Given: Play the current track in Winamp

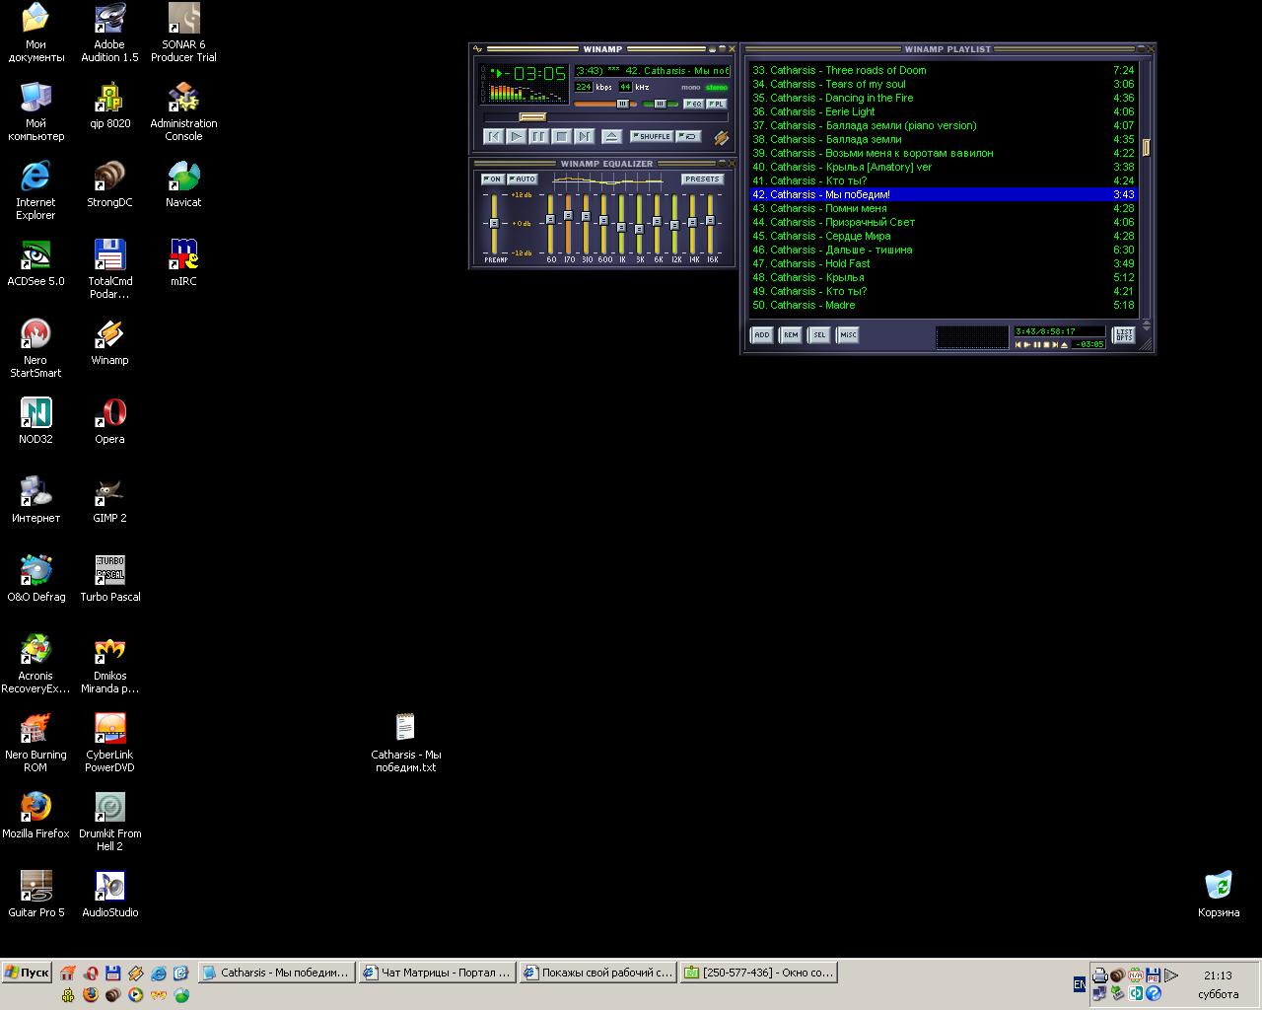Looking at the screenshot, I should click(516, 137).
